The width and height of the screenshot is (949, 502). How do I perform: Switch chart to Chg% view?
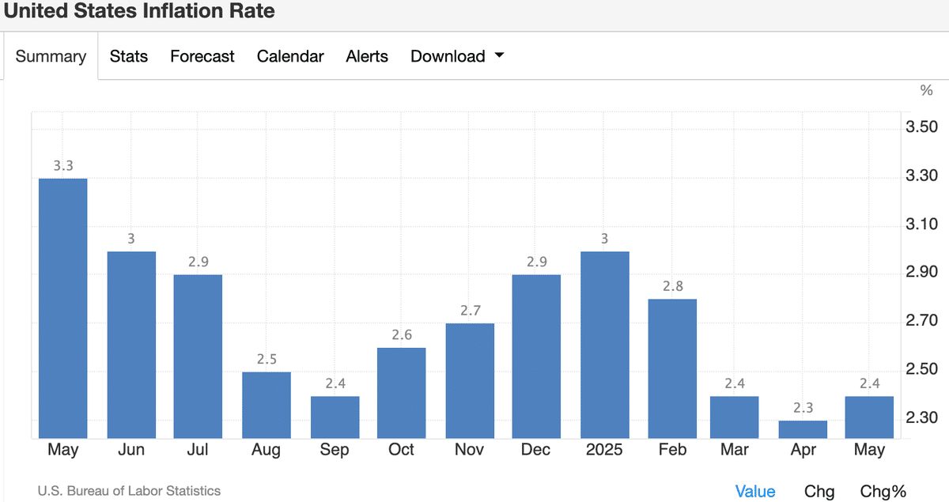pyautogui.click(x=883, y=491)
